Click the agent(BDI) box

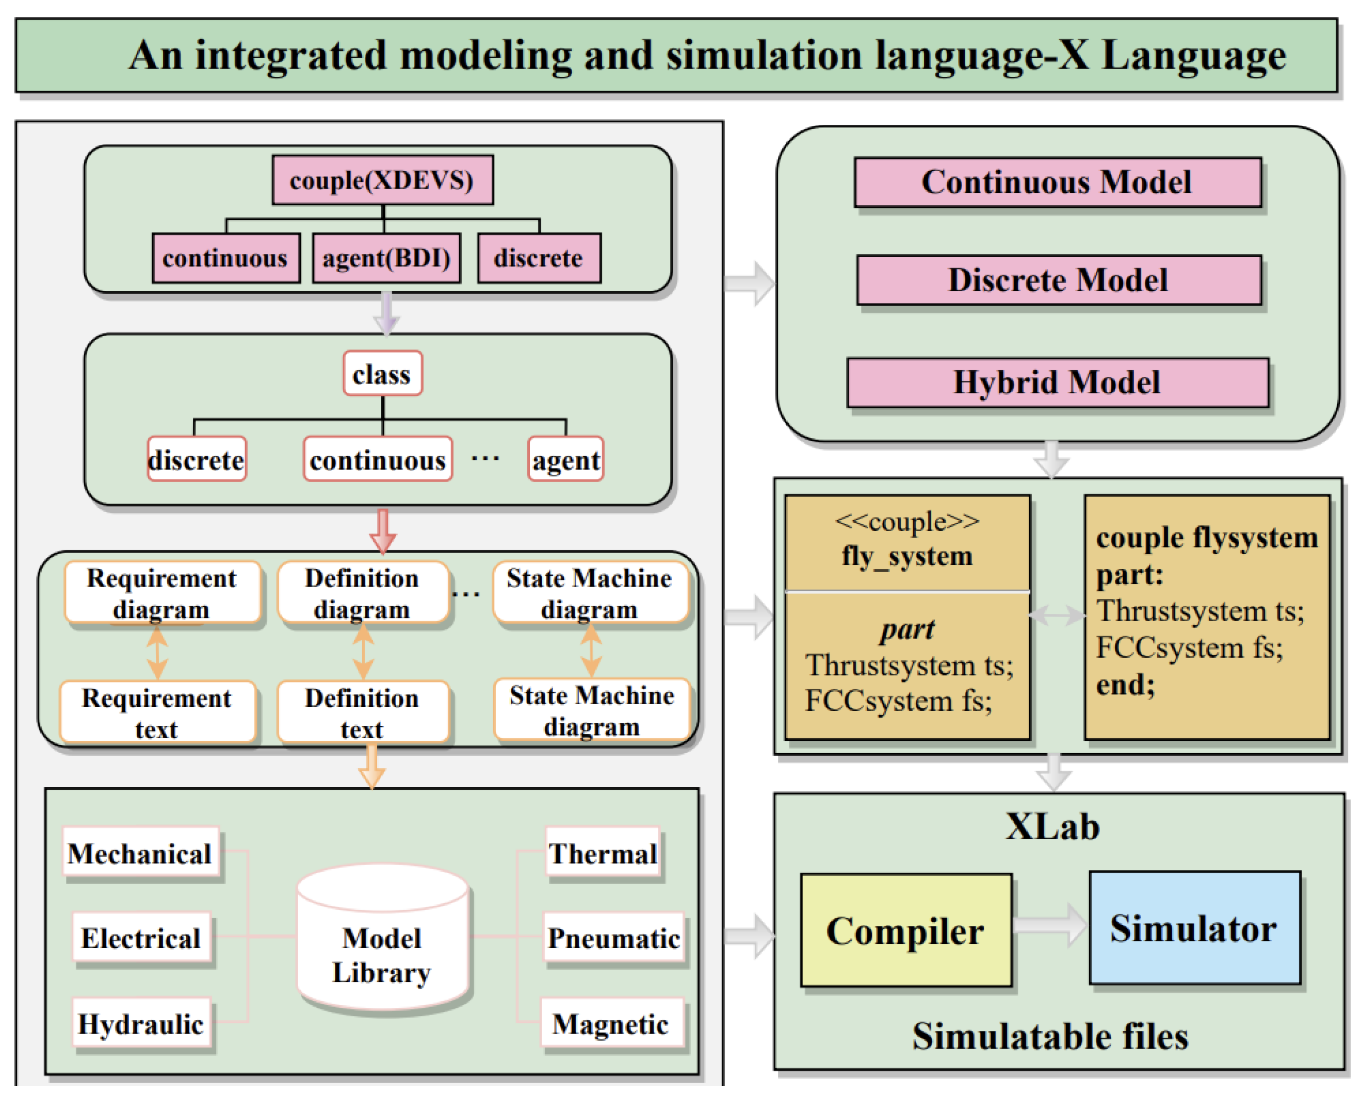click(x=386, y=258)
